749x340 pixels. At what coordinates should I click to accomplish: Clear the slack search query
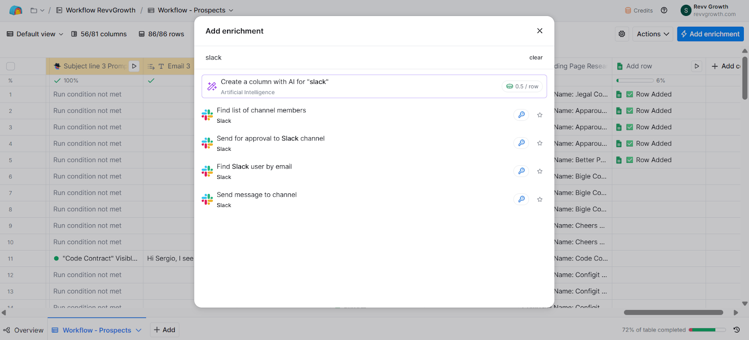click(x=536, y=58)
